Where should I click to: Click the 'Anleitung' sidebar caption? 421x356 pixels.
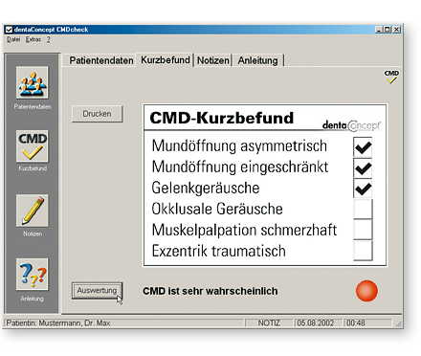pos(32,299)
